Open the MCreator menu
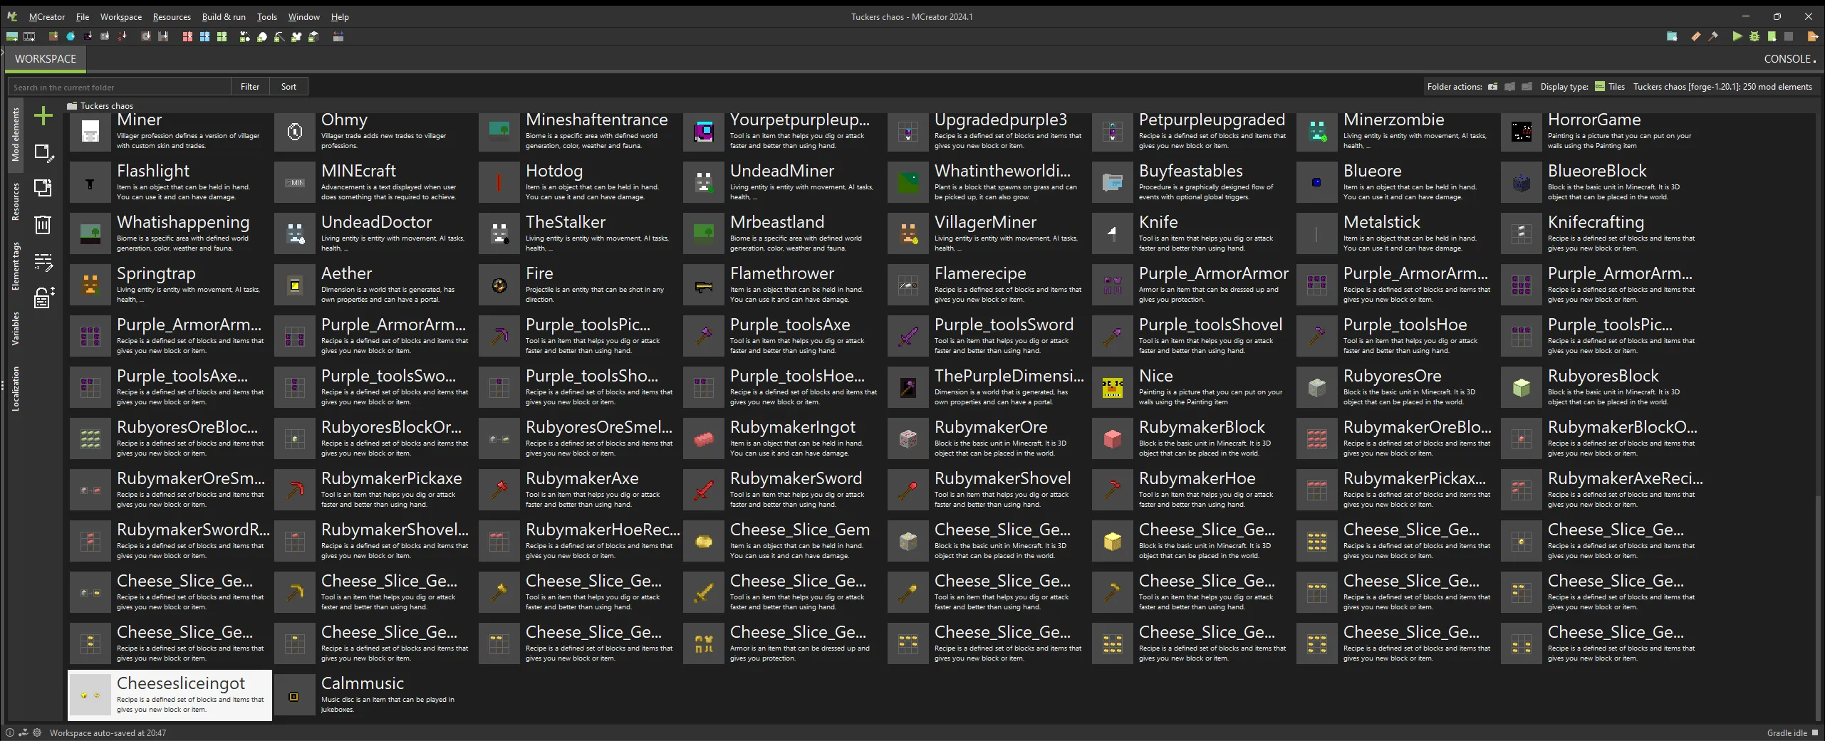1825x741 pixels. click(x=47, y=17)
